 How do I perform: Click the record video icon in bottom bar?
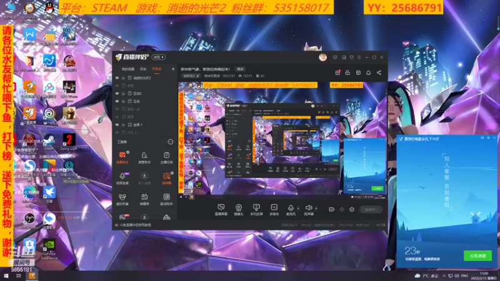click(331, 209)
